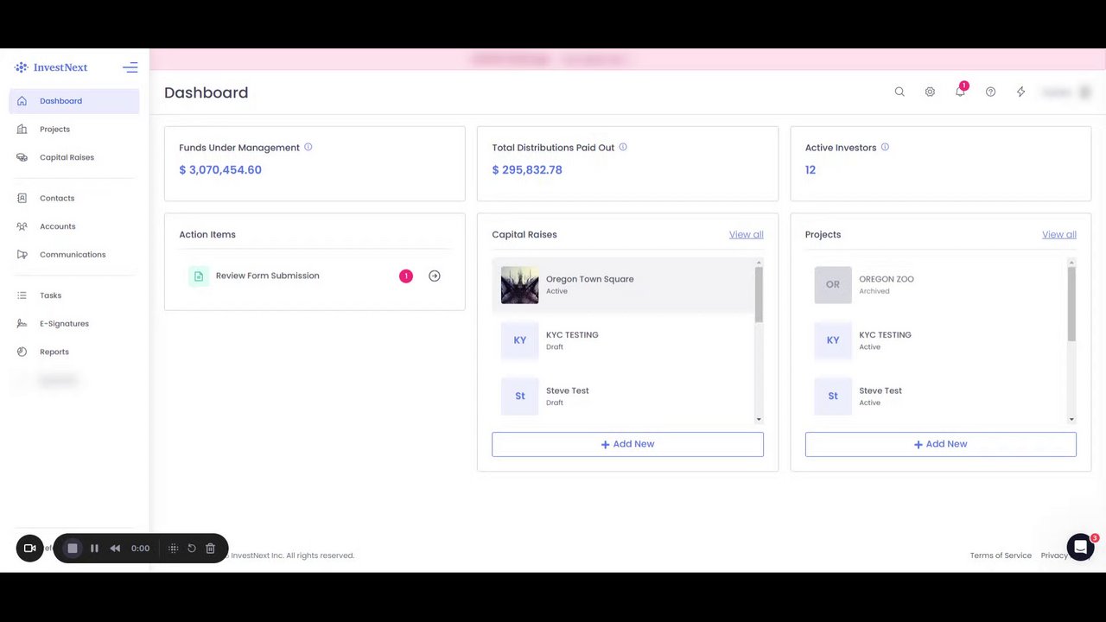Screen dimensions: 1106x622
Task: Open the help question mark icon
Action: pyautogui.click(x=990, y=92)
